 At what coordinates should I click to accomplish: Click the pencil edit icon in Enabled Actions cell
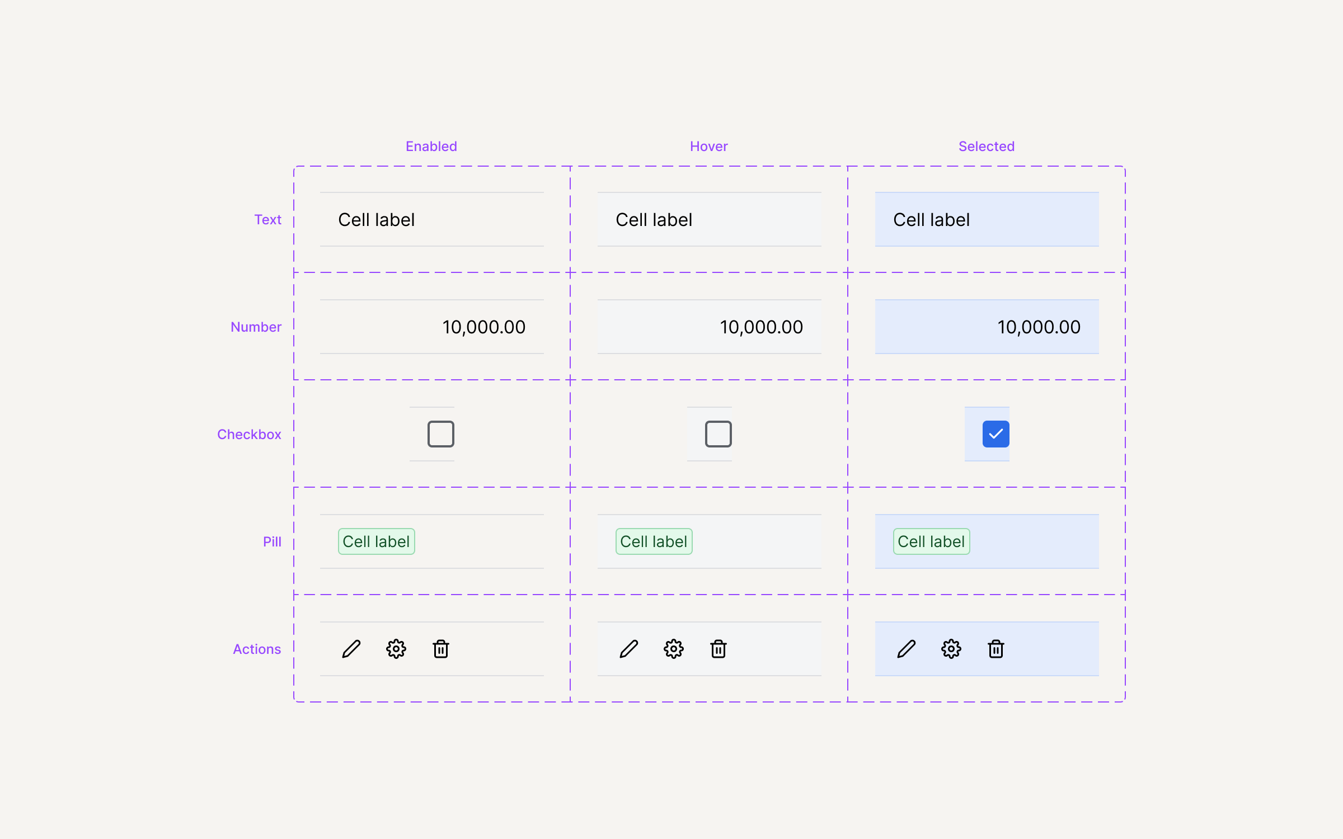(x=351, y=649)
